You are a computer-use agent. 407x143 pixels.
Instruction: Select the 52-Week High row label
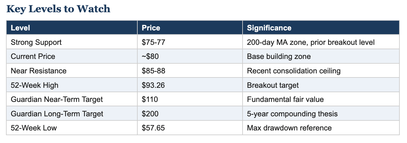(34, 85)
